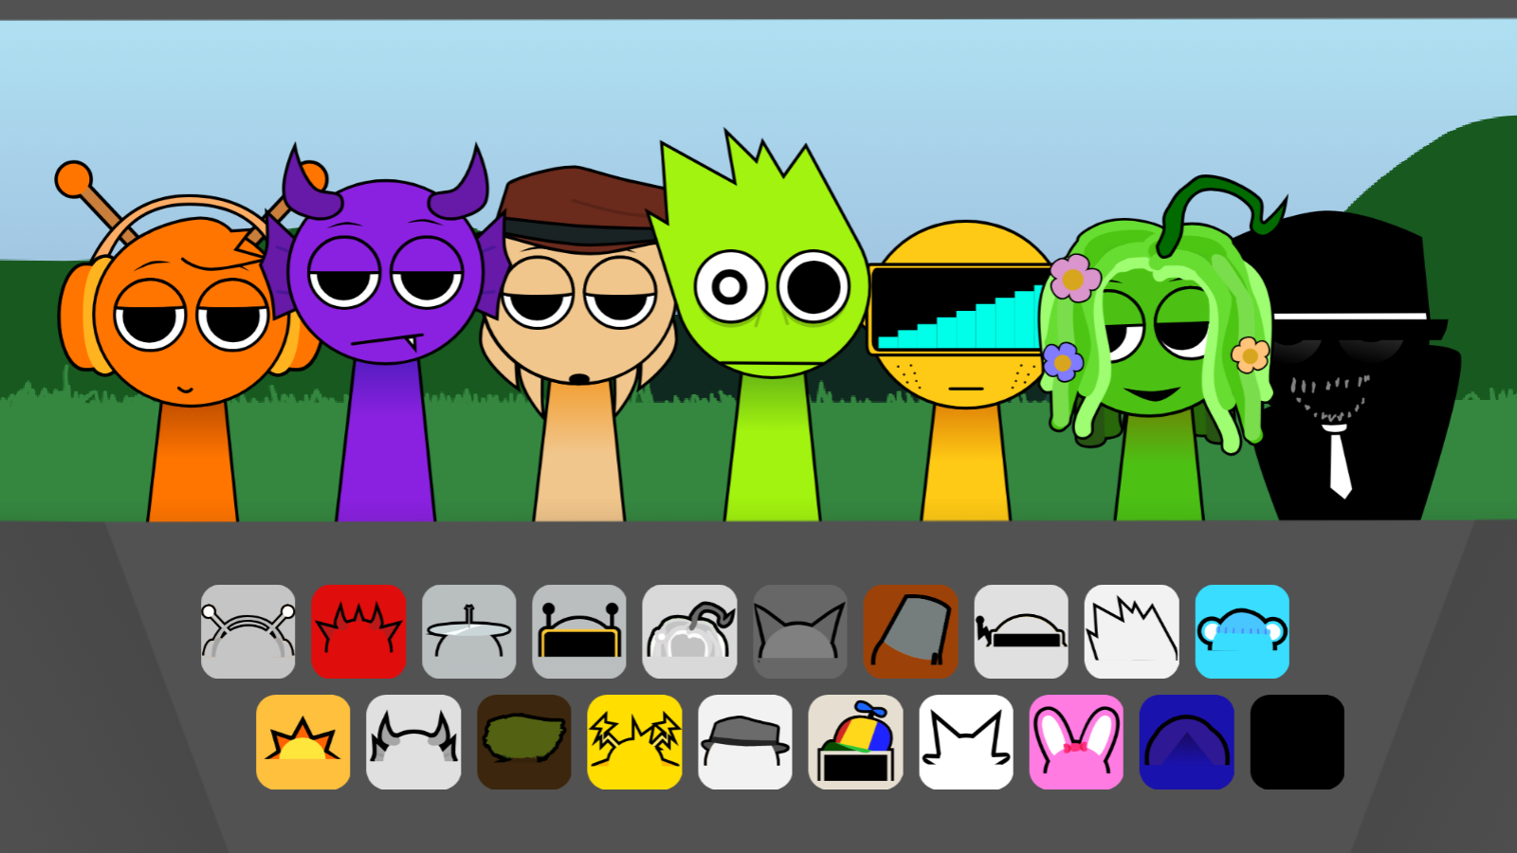The height and width of the screenshot is (853, 1517).
Task: Pick the white cat ears sound icon
Action: 964,741
